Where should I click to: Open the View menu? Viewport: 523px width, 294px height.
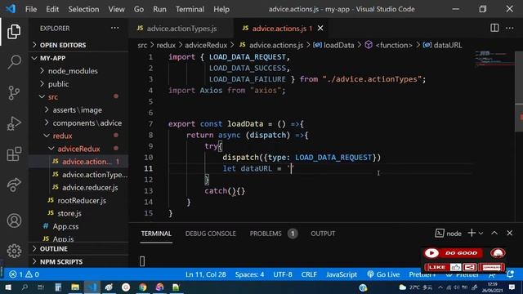(116, 9)
